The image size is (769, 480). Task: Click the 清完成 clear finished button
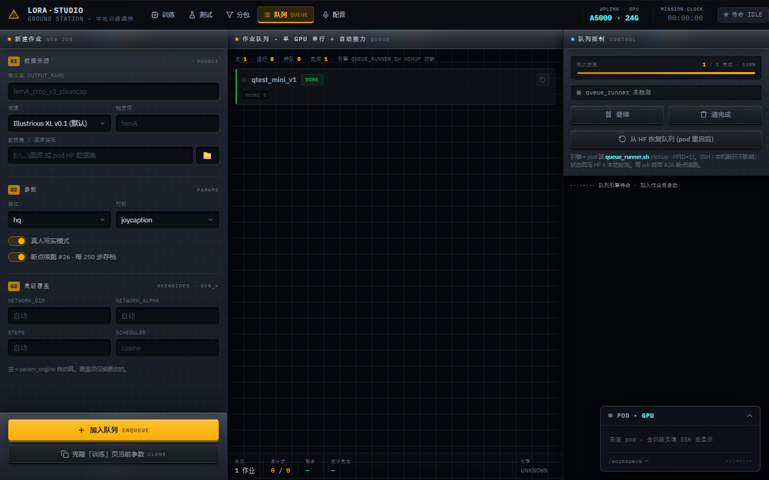point(715,115)
